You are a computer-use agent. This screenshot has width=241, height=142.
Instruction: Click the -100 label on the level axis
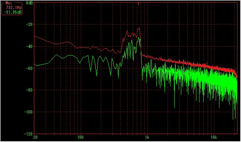tap(28, 112)
